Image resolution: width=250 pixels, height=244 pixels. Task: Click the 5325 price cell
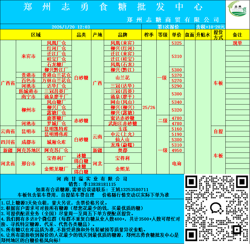pyautogui.click(x=176, y=43)
